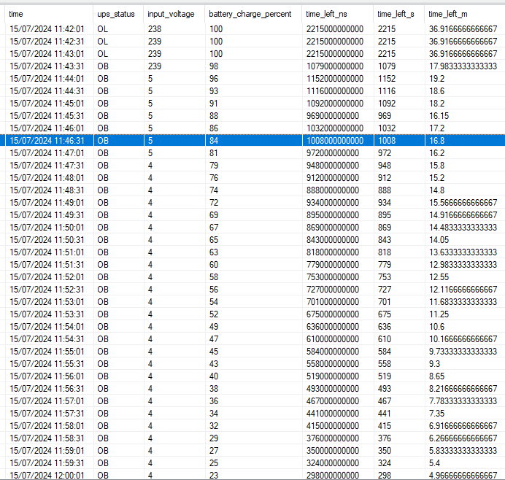The image size is (505, 480).
Task: Click input voltage 238 cell
Action: [x=155, y=29]
